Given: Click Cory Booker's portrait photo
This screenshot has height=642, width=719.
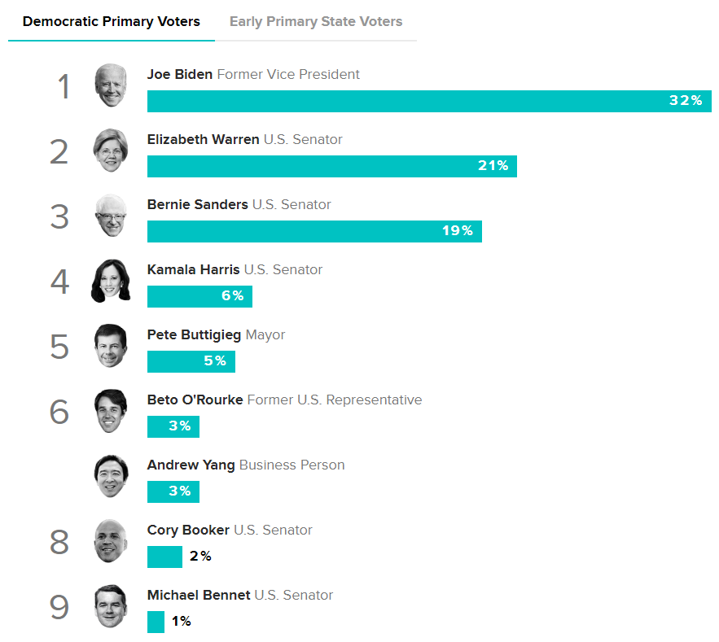Looking at the screenshot, I should pos(111,541).
